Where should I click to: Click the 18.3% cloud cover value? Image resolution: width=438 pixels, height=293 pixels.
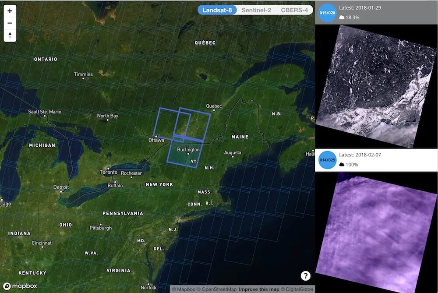353,18
